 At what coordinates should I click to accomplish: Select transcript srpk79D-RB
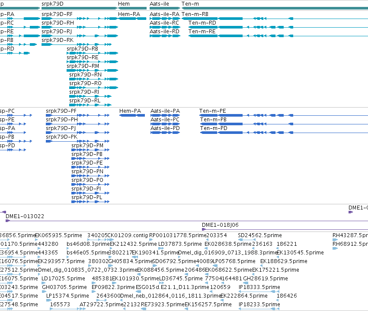[x=82, y=49]
